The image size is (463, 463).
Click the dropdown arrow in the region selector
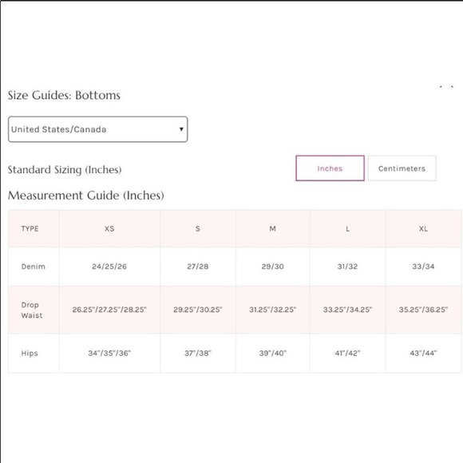[181, 129]
